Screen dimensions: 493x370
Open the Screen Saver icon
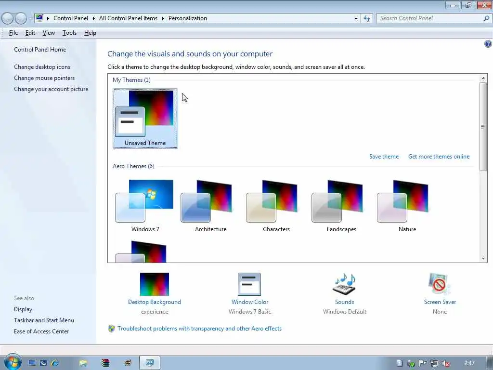coord(439,284)
